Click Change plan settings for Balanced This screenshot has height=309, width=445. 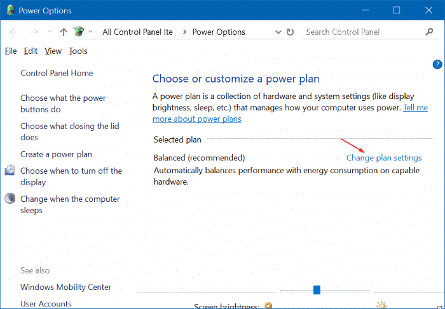pyautogui.click(x=384, y=158)
